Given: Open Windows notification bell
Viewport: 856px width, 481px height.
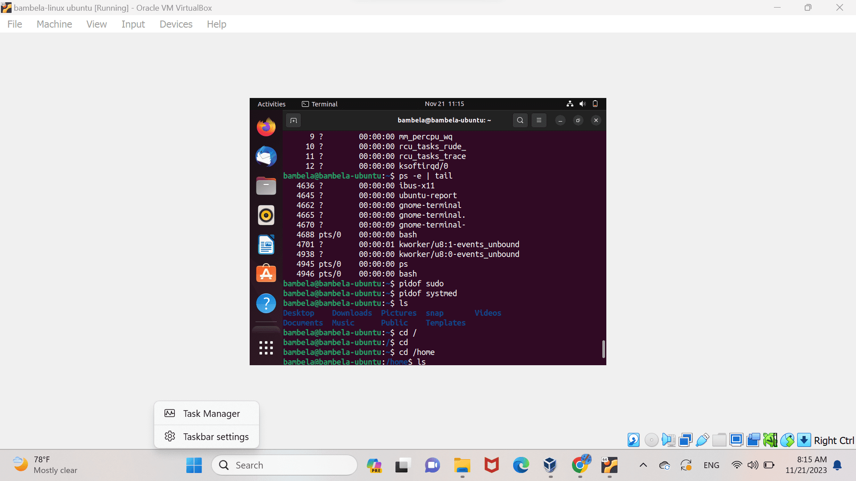Looking at the screenshot, I should 838,465.
